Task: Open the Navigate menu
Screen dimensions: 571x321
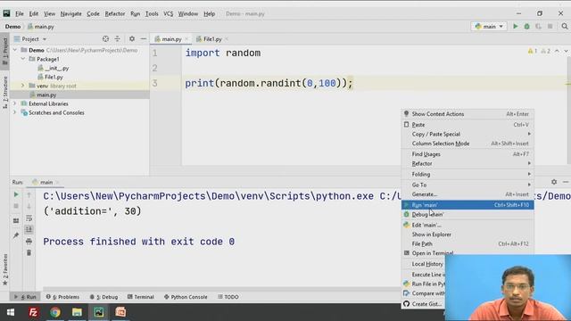Action: [71, 13]
